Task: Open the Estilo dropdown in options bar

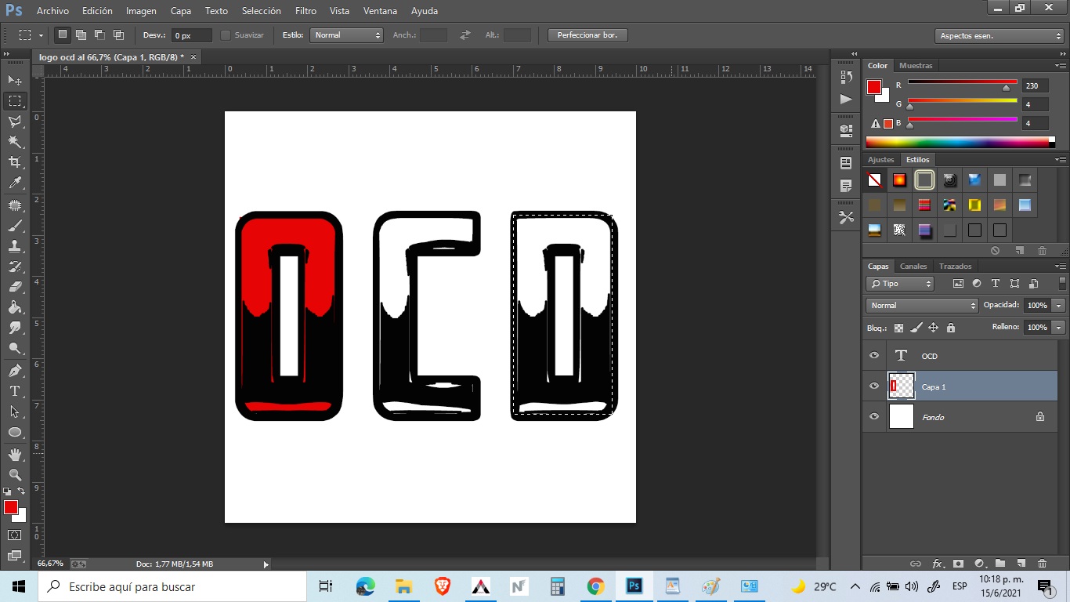Action: [345, 35]
